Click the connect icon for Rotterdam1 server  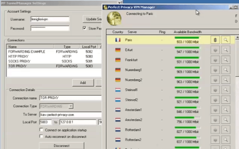[x=215, y=130]
